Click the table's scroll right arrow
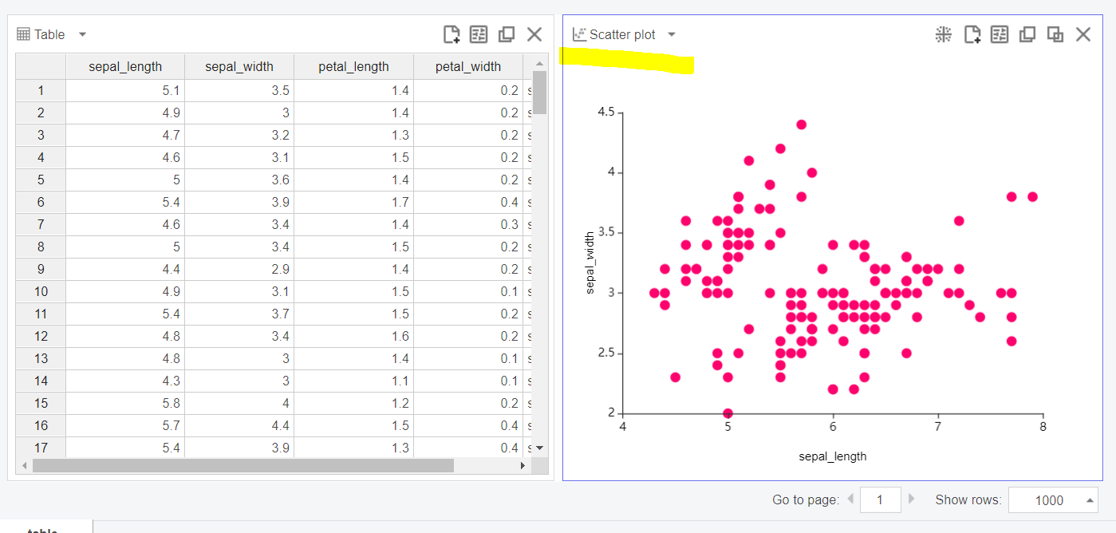Viewport: 1116px width, 533px height. 523,465
